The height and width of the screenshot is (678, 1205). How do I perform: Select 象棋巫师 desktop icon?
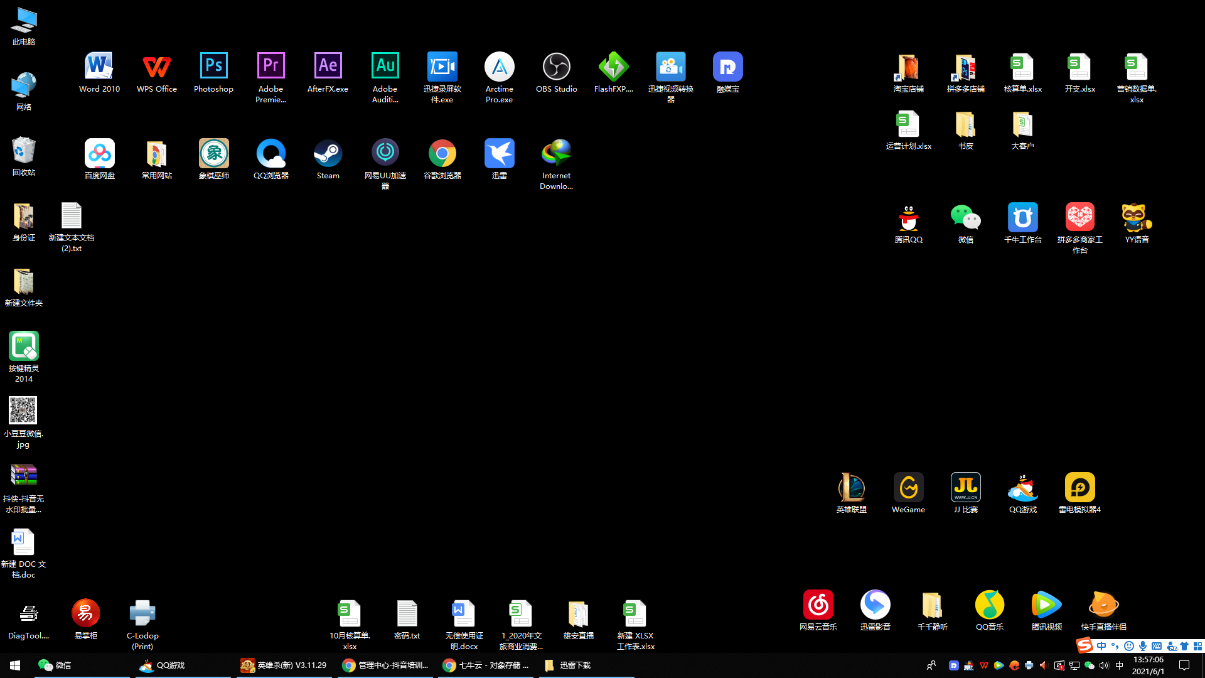[x=213, y=159]
